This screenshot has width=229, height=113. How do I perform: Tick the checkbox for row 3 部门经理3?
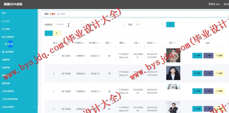48,91
